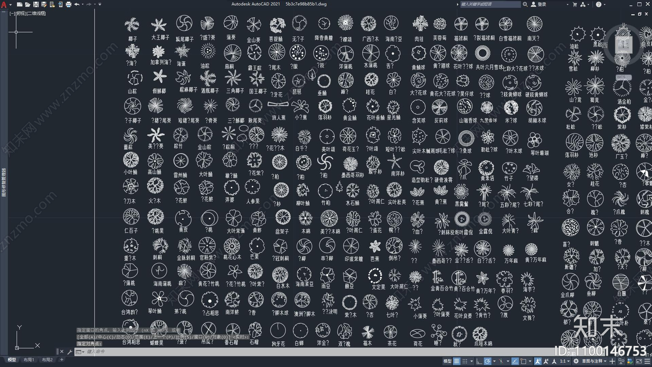Toggle clean screen icon
The image size is (652, 367).
click(639, 361)
